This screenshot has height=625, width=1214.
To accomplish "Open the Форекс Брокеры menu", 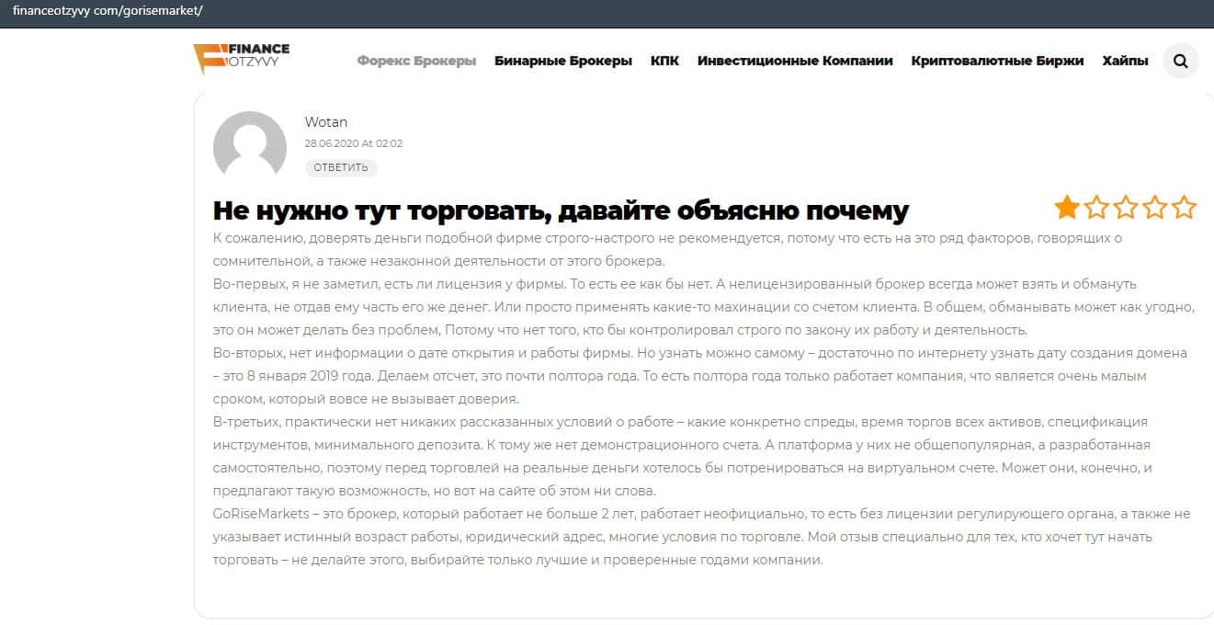I will click(x=416, y=61).
